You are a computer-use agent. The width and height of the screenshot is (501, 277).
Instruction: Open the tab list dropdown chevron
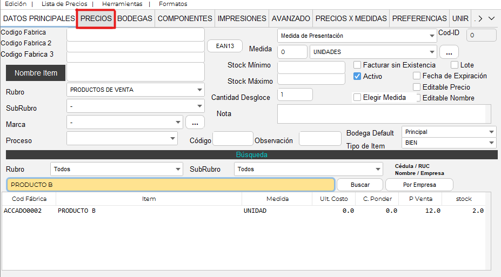[491, 18]
